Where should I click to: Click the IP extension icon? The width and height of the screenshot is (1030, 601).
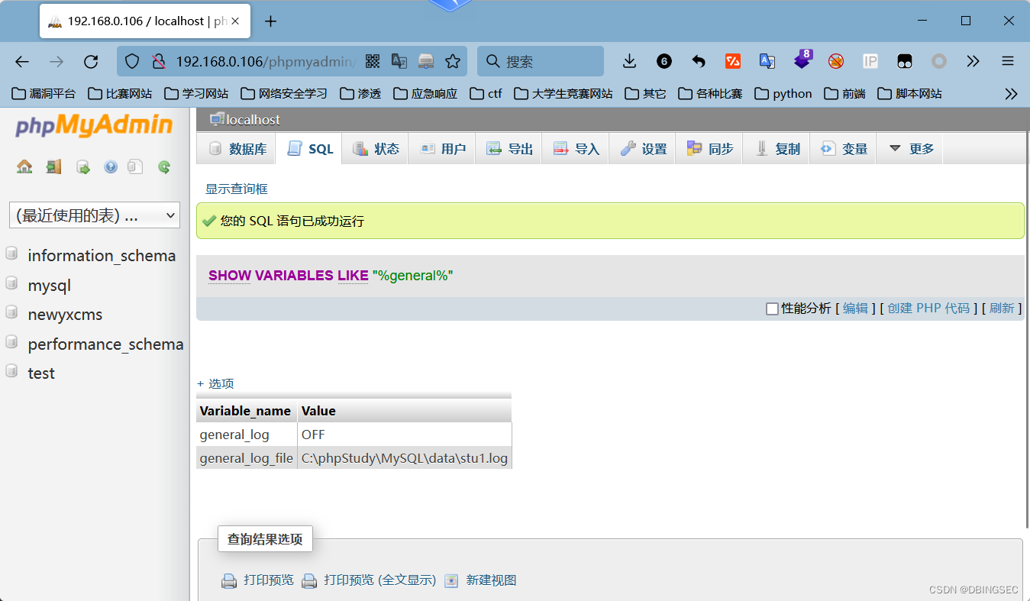[x=870, y=61]
